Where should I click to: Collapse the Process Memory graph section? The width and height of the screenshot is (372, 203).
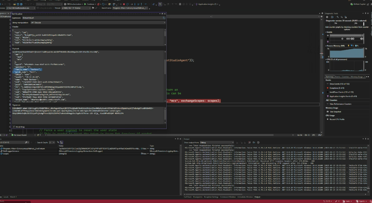[326, 46]
